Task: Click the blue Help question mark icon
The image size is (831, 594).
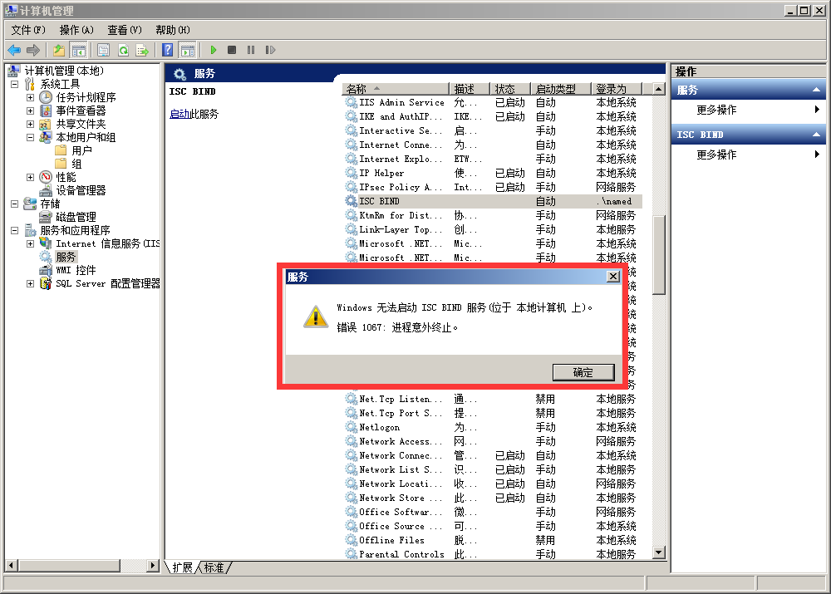Action: pos(168,51)
